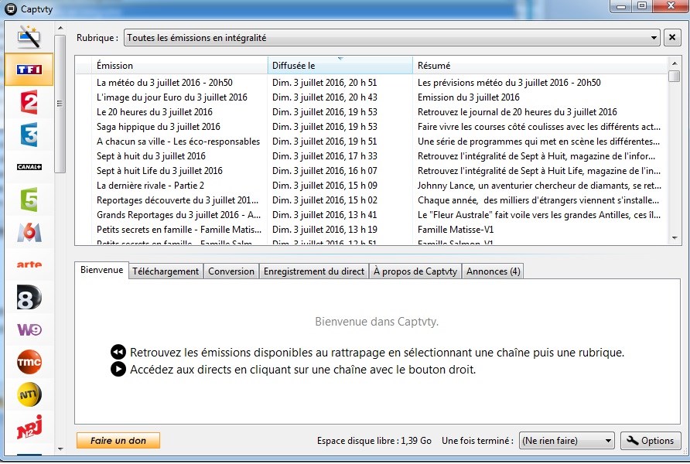Click broadcast time 'Dim. 3 juillet 2016, 15 h 09'

point(324,185)
